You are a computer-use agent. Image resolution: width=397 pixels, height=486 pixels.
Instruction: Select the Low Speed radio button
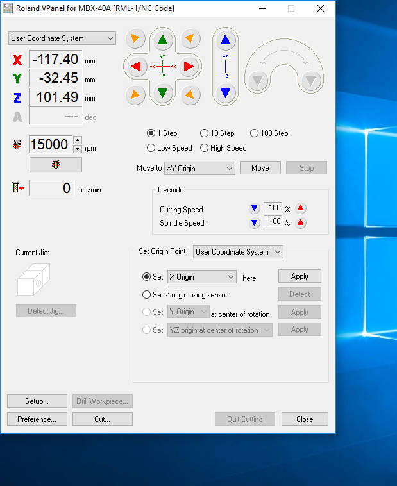(x=151, y=148)
